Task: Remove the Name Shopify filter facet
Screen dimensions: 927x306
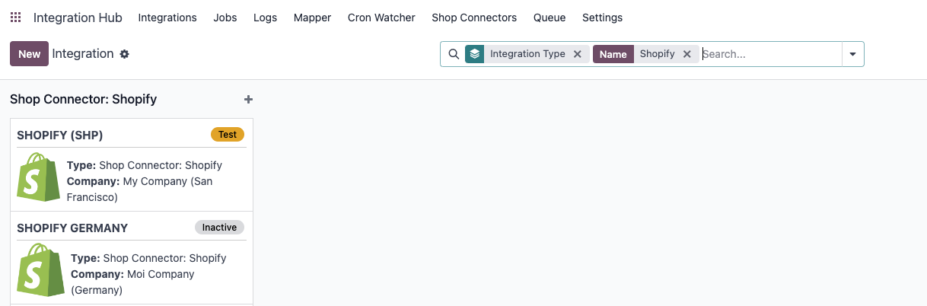Action: [686, 54]
